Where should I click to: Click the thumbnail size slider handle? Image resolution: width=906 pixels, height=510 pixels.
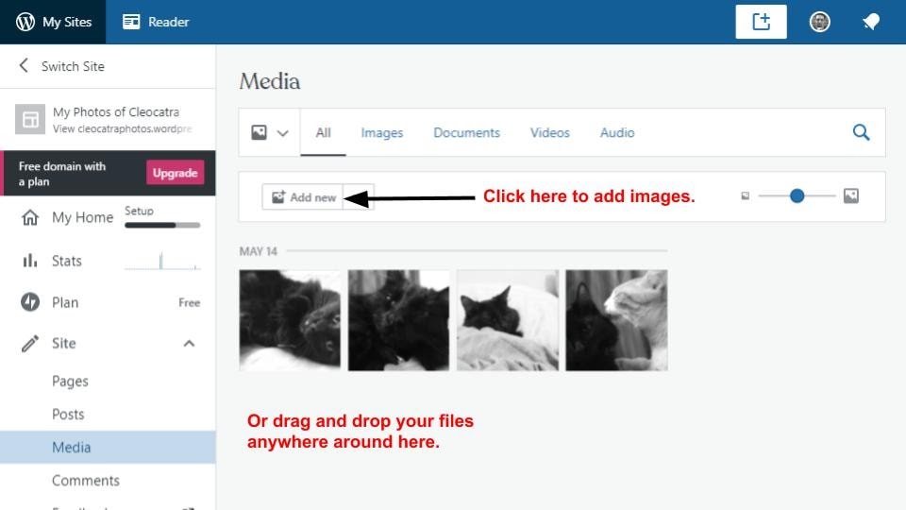[x=797, y=196]
